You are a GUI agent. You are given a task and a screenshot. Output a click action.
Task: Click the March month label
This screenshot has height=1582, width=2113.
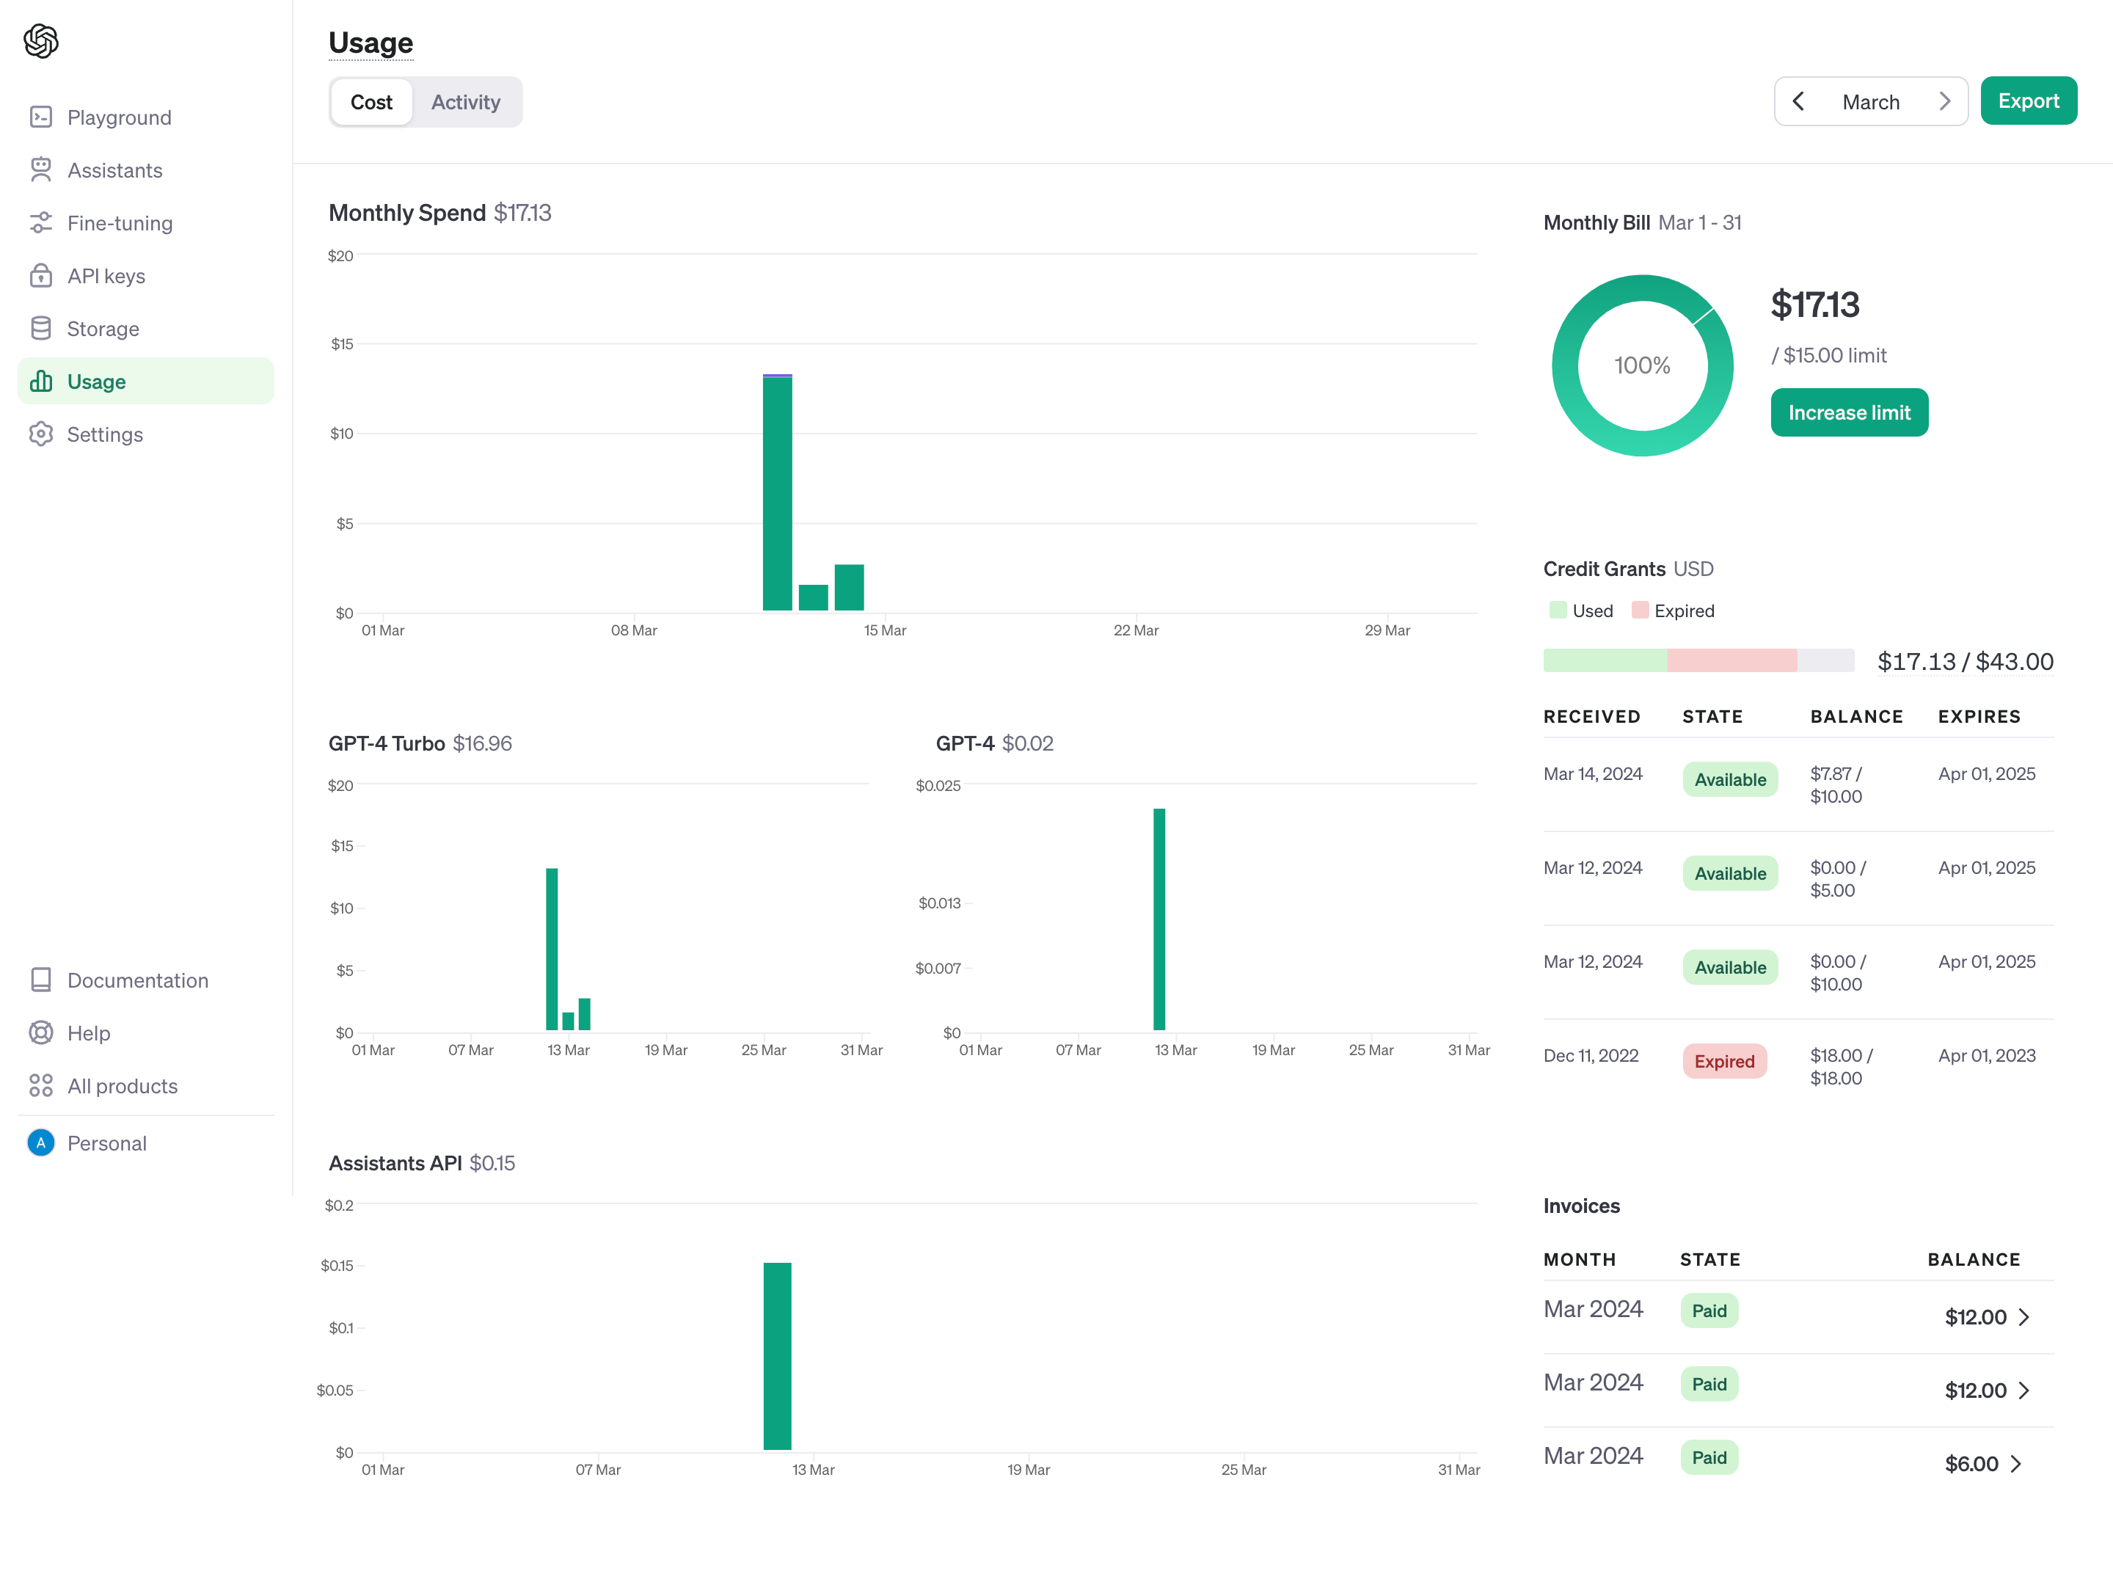(1870, 102)
